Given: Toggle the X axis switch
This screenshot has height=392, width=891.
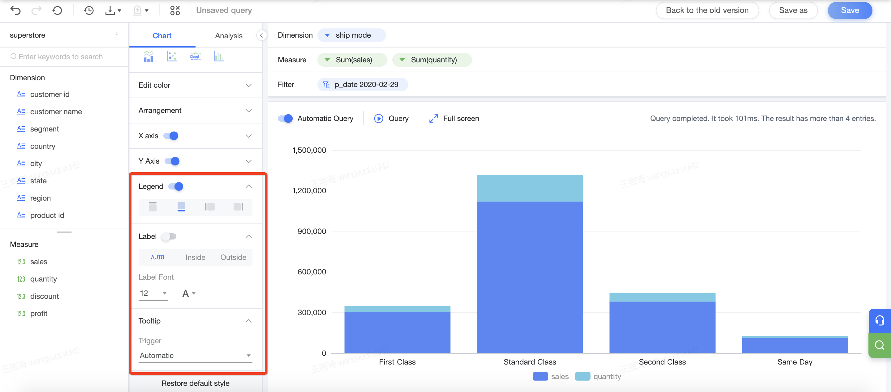Looking at the screenshot, I should [171, 136].
